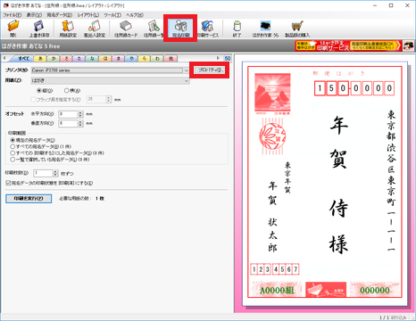Viewport: 416px width, 321px height.
Task: Launch はがき作家 うら from the toolbar
Action: [x=265, y=29]
